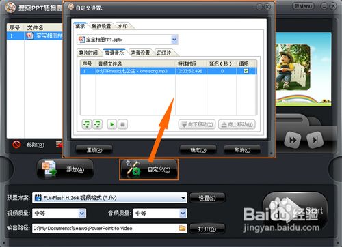Image resolution: width=342 pixels, height=247 pixels.
Task: Click the slide preview thumbnail
Action: click(x=303, y=69)
